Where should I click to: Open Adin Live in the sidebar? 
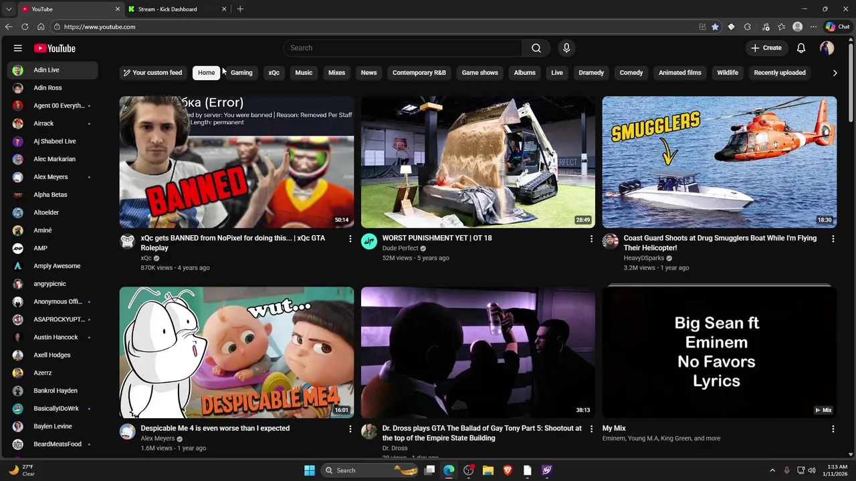point(53,70)
